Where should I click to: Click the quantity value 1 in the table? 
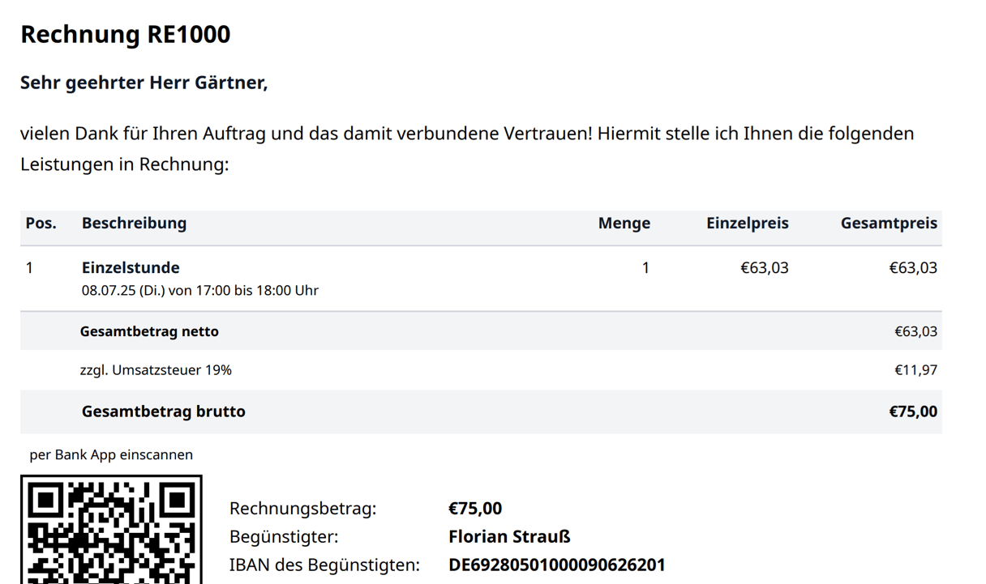[645, 267]
